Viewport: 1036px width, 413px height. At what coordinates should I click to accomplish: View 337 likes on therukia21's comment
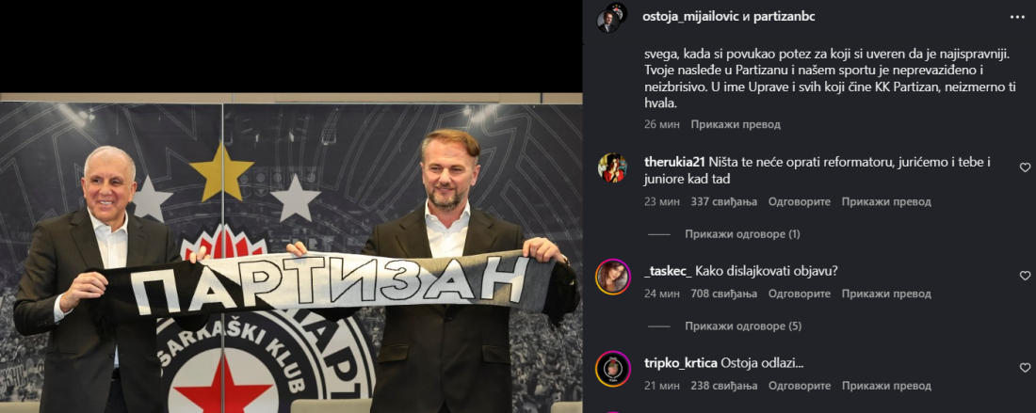coord(723,202)
